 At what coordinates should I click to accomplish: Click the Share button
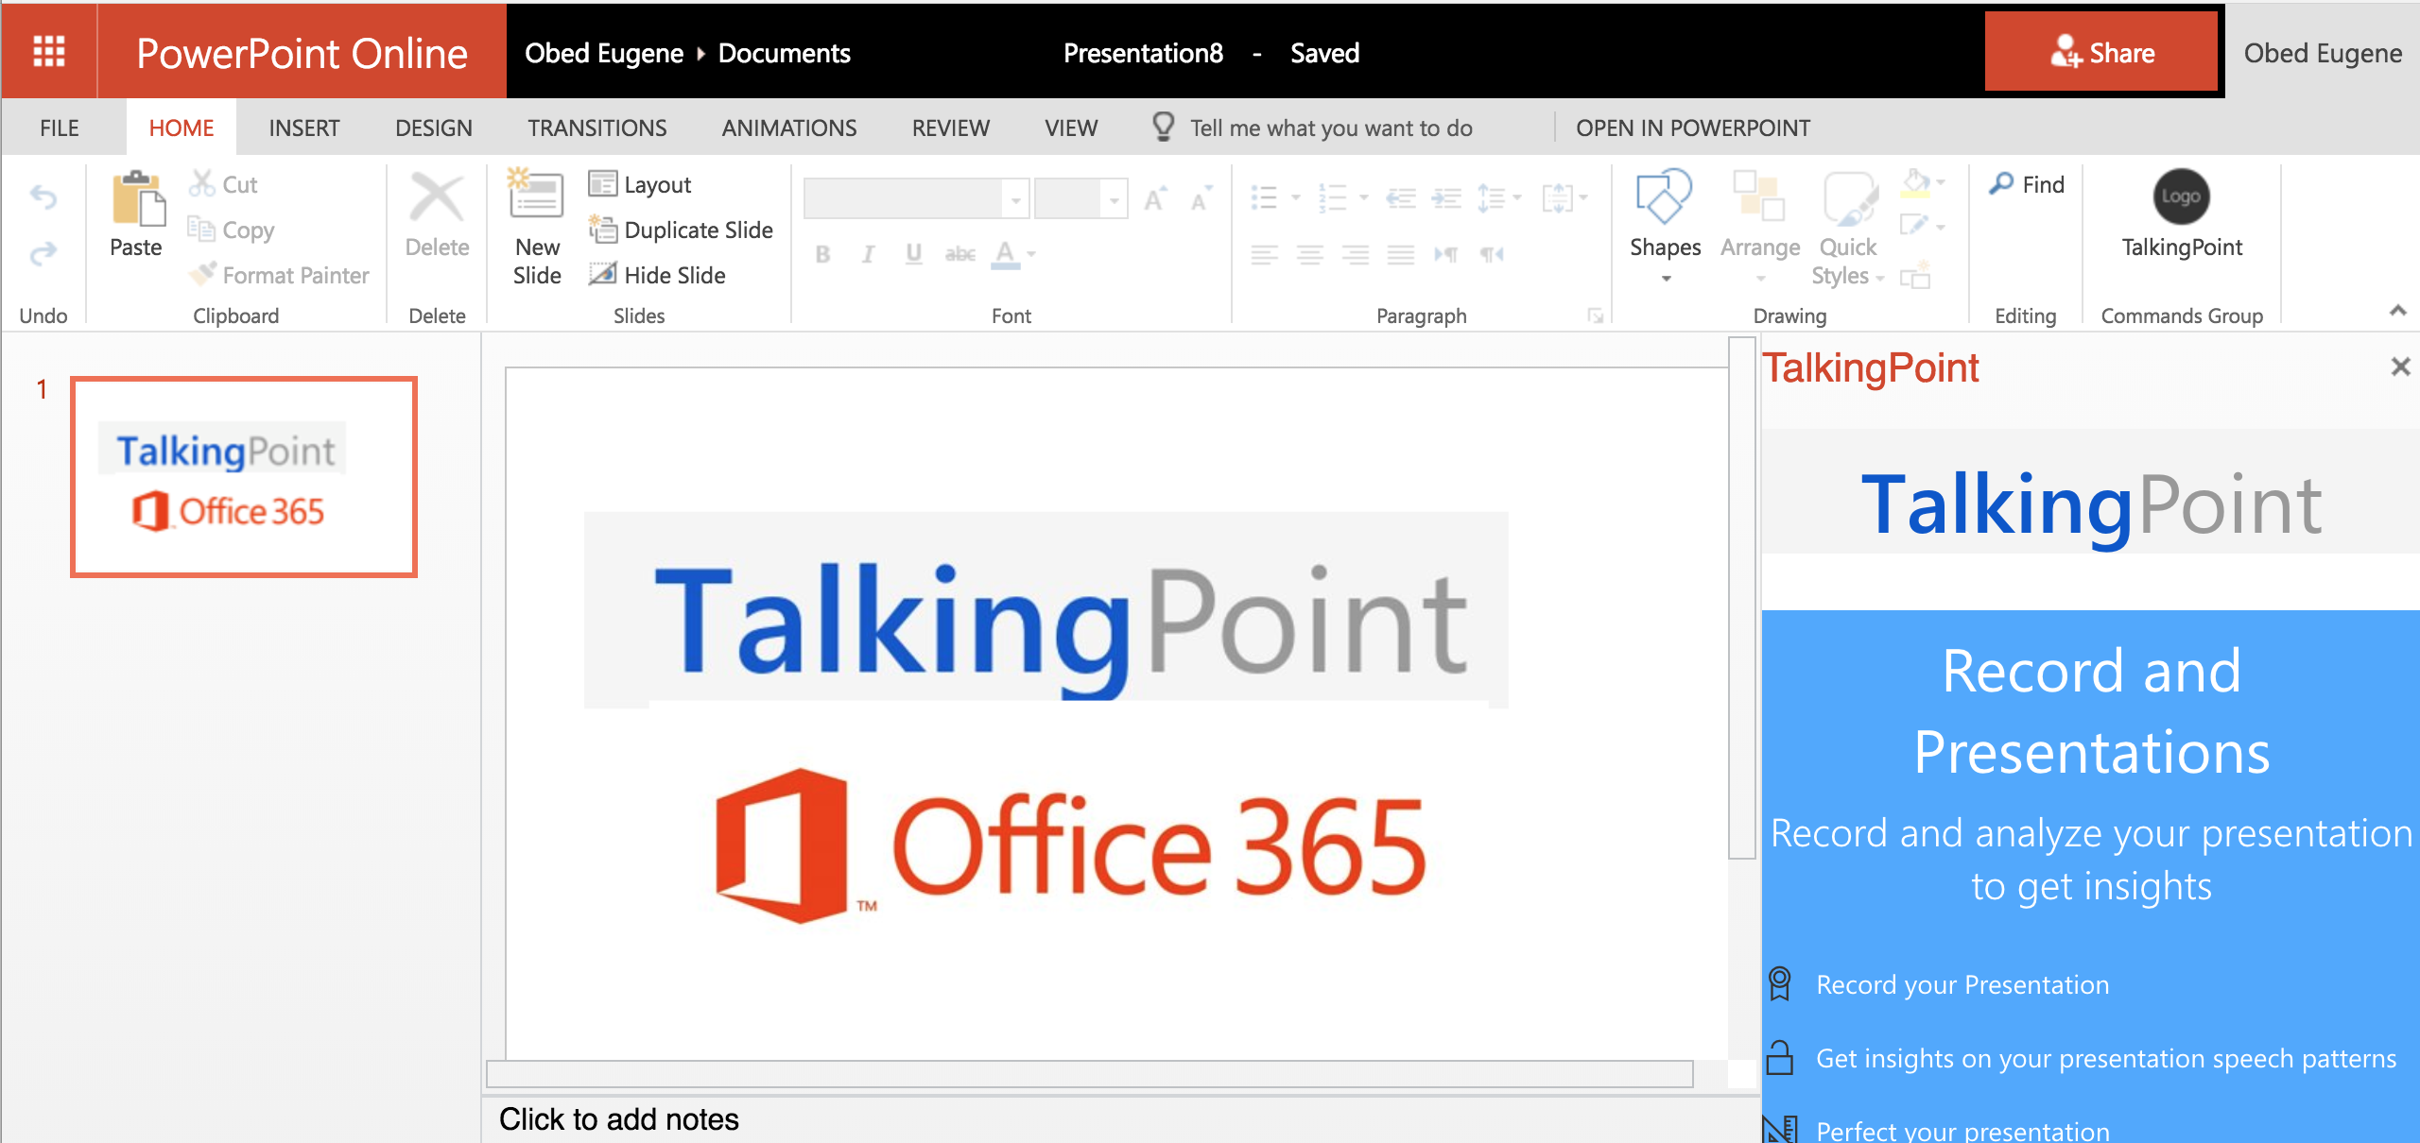[x=2100, y=53]
